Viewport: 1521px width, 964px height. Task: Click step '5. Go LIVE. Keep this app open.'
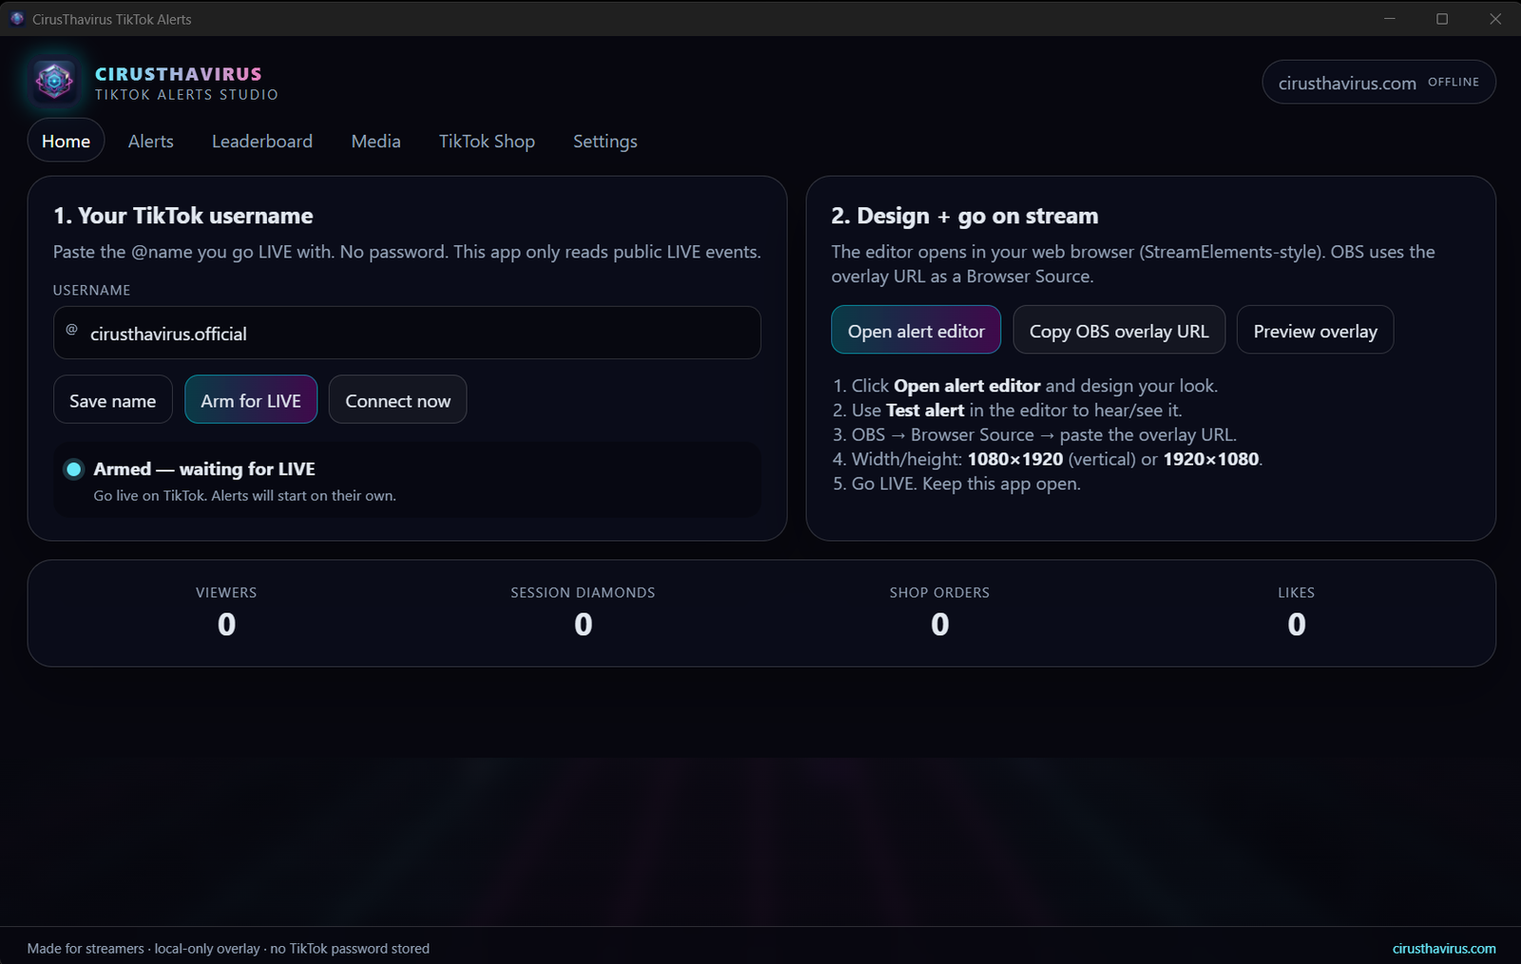[956, 484]
